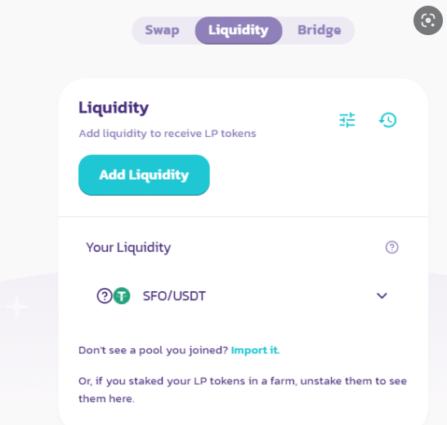Select the active Liquidity tab

(x=239, y=30)
